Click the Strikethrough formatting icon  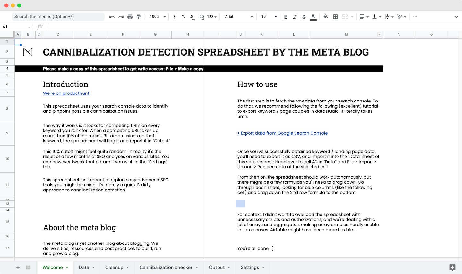point(304,16)
